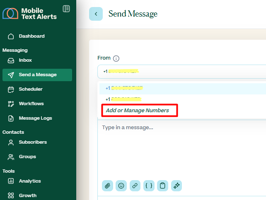Select the highlighted first phone number option
This screenshot has height=200, width=266.
click(x=183, y=88)
